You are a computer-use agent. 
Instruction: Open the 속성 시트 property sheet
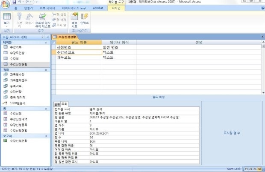click(x=74, y=19)
